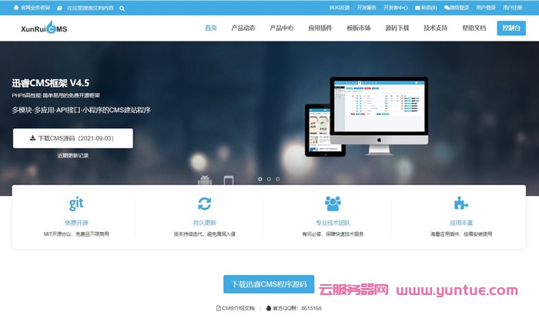Select the second carousel indicator dot
Screen dimensions: 539x318
point(269,179)
